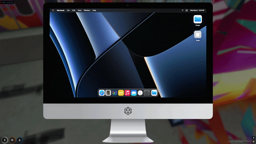Open the Finder folder icon in dock
The image size is (256, 144).
154,93
